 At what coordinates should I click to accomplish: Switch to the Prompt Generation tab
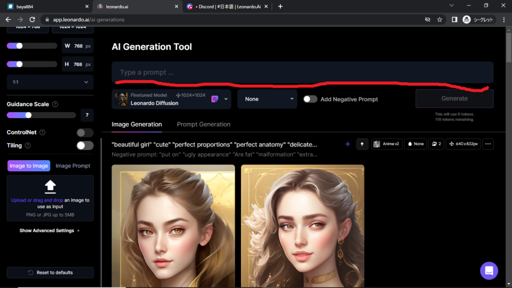203,124
